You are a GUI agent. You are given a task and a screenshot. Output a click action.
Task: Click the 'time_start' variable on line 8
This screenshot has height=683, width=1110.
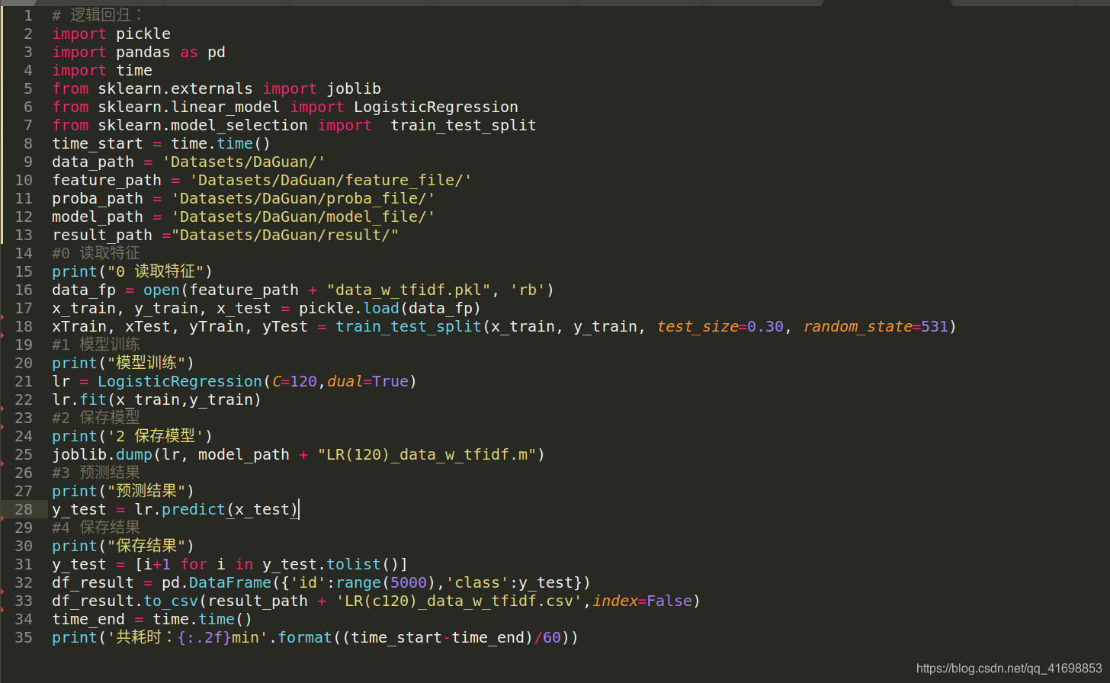coord(98,143)
